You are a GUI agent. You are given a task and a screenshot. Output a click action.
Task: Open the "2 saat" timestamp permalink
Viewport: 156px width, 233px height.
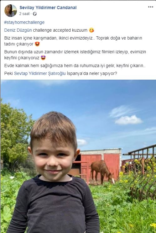pos(24,14)
